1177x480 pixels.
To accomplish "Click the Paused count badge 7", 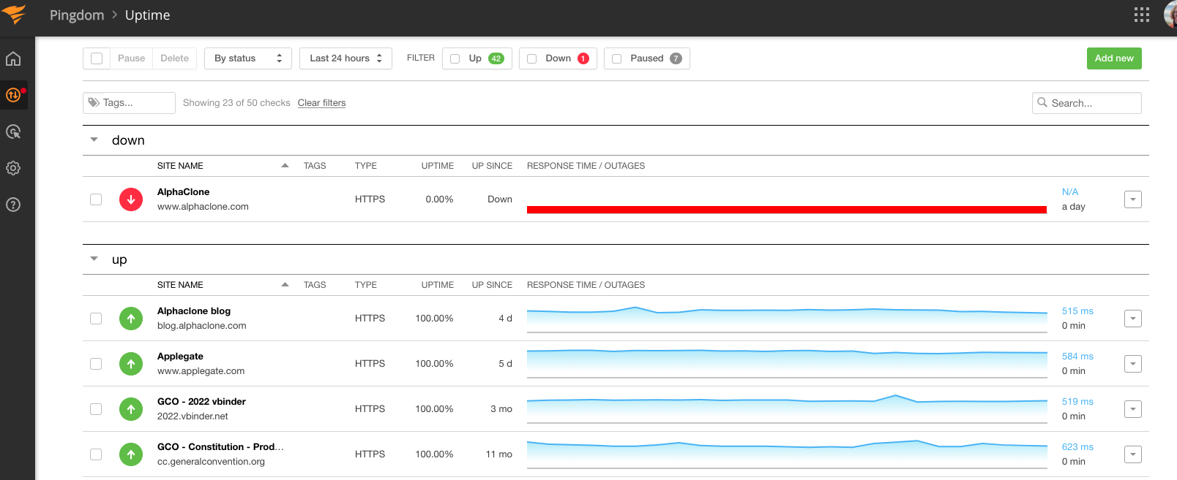I will [676, 58].
